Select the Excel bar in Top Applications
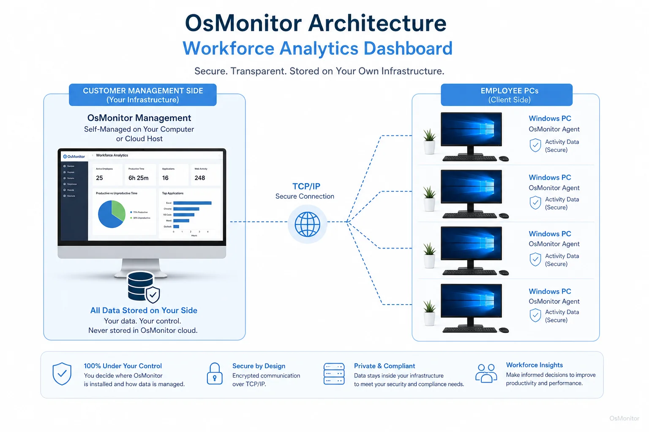Screen dimensions: 649x432 click(192, 203)
